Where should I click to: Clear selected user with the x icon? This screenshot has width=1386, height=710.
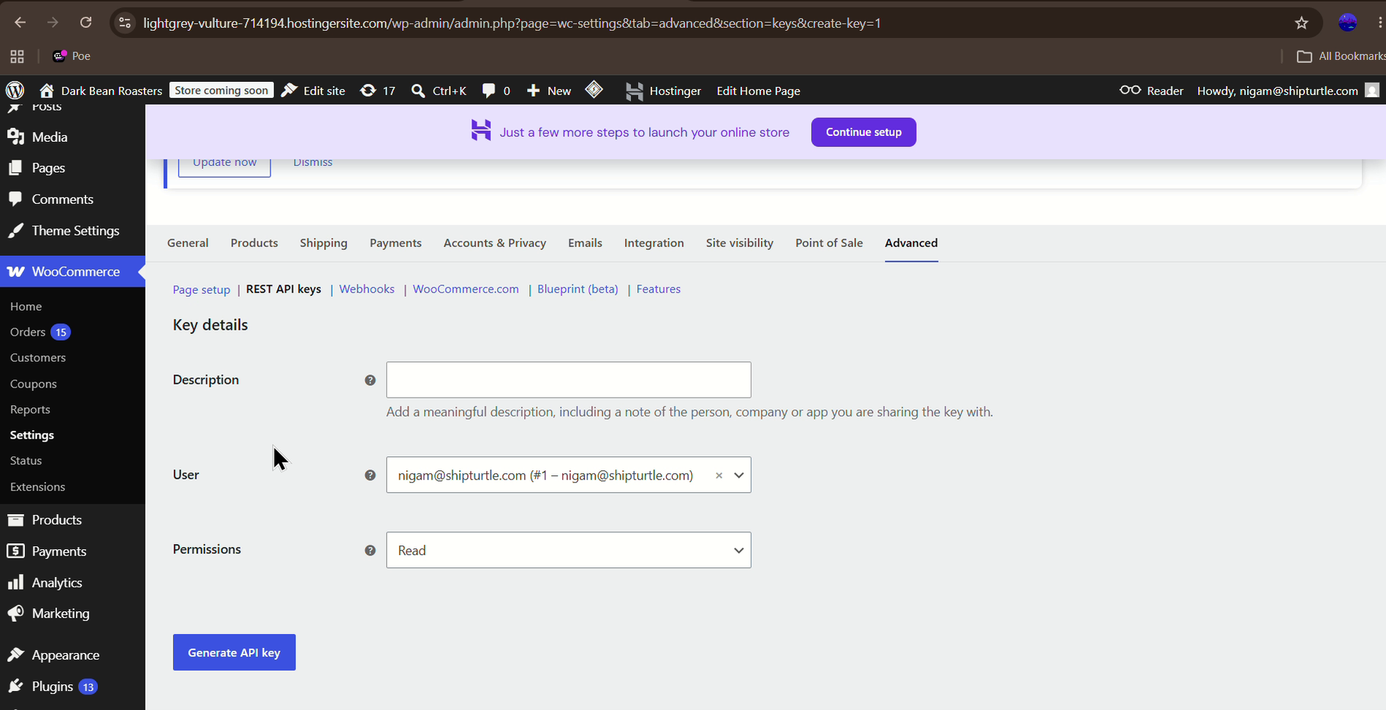tap(719, 475)
